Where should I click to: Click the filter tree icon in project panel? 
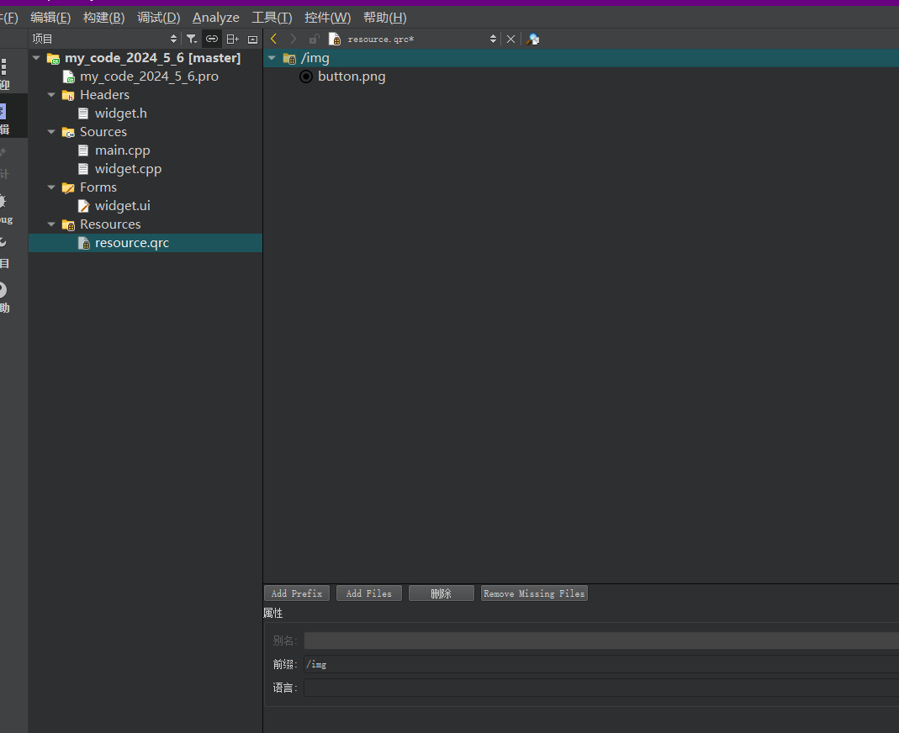tap(192, 39)
